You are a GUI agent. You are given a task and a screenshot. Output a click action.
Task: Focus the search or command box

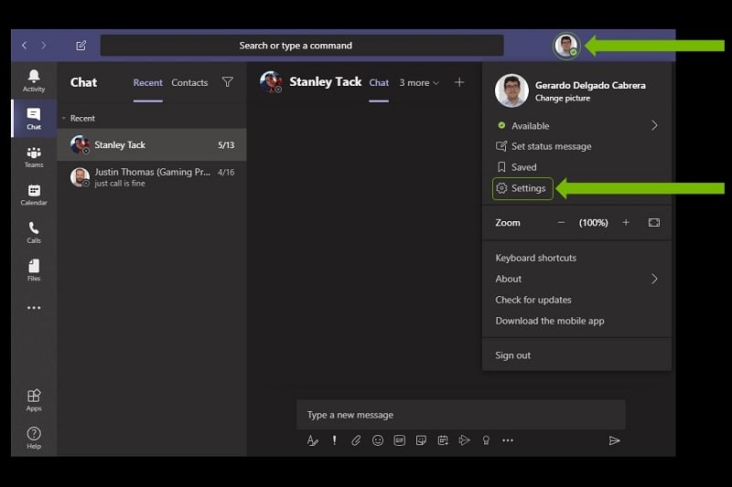click(302, 45)
